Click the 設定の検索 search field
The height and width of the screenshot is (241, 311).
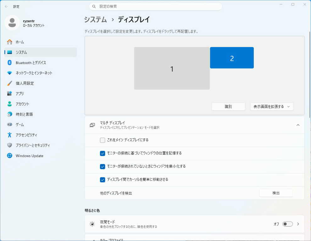click(155, 7)
